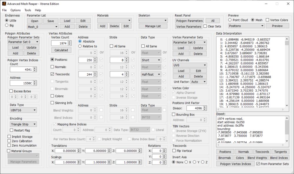Toggle the Flip Vertical checkbox
Image resolution: width=294 pixels, height=174 pixels.
(174, 151)
